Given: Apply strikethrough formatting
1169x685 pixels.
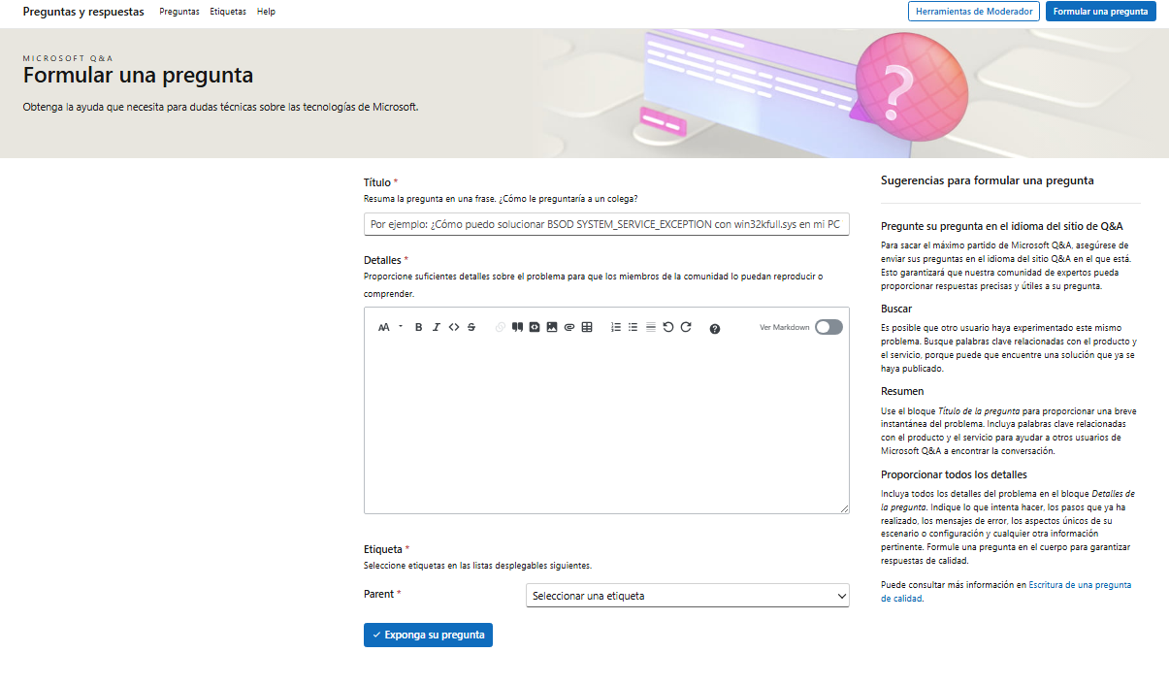Looking at the screenshot, I should point(471,328).
